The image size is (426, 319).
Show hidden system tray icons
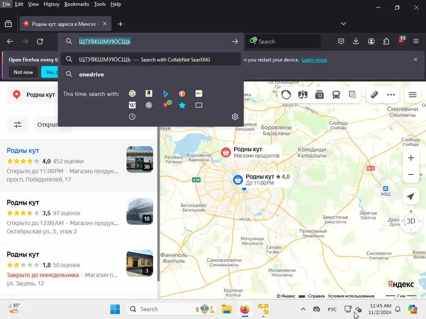coord(303,309)
